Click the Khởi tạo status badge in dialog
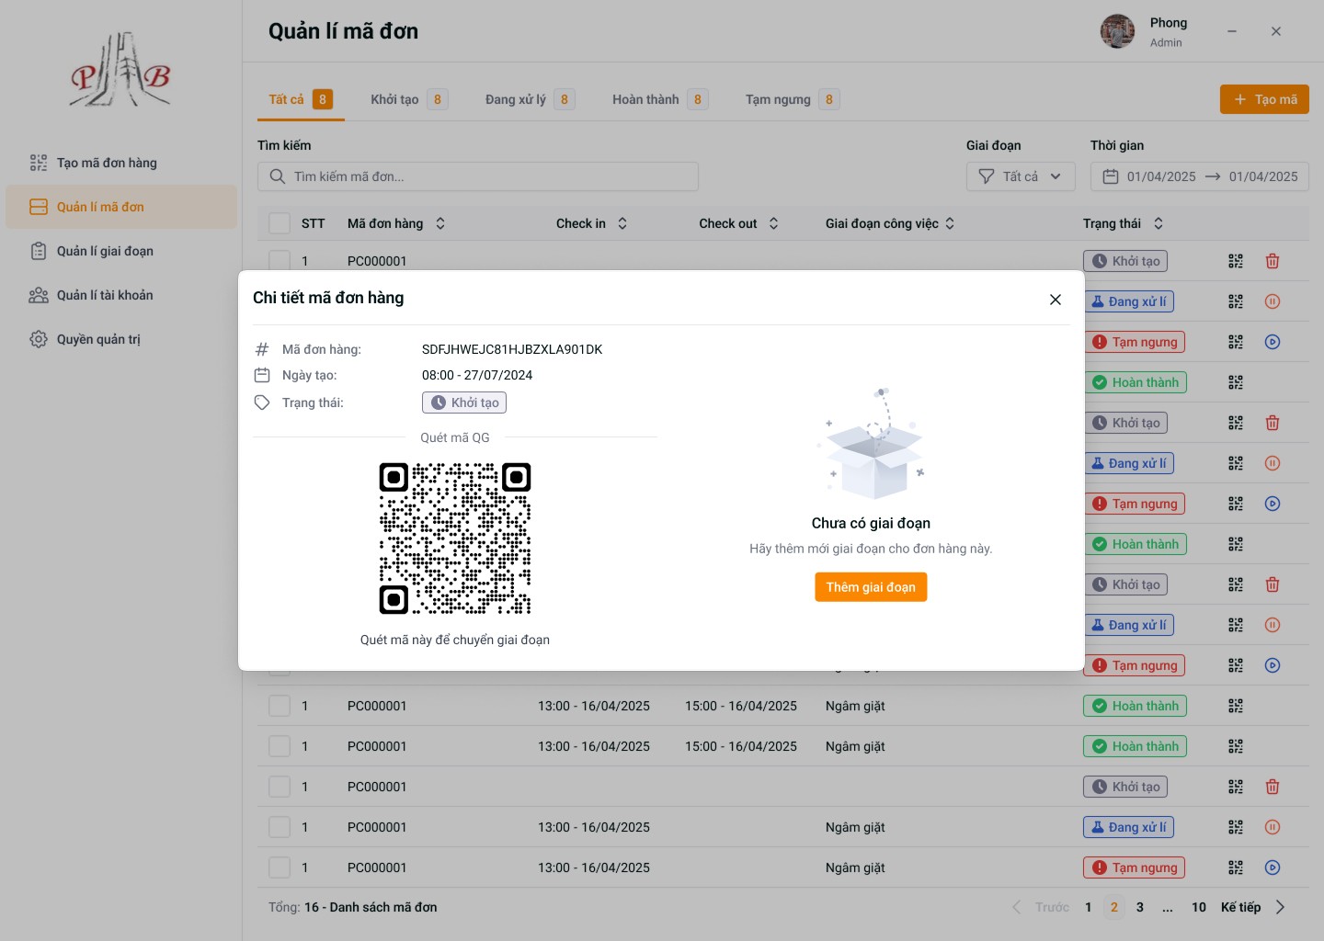The width and height of the screenshot is (1324, 941). tap(464, 402)
